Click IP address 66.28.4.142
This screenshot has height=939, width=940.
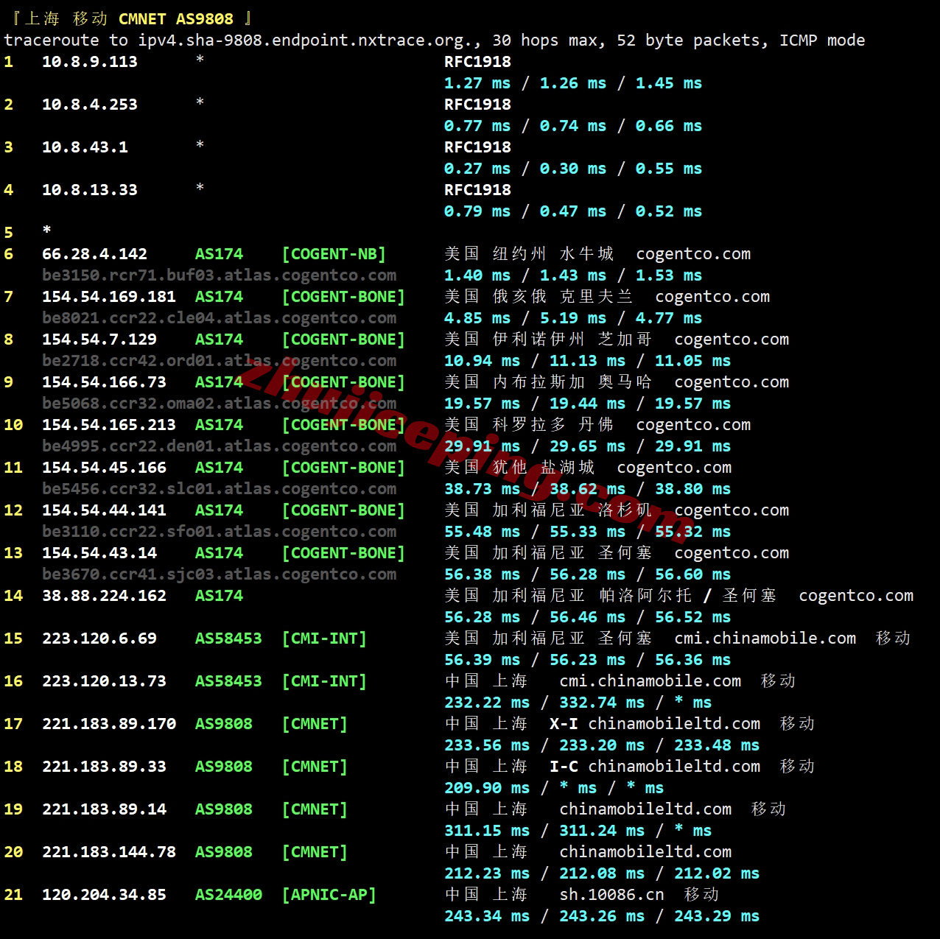94,254
